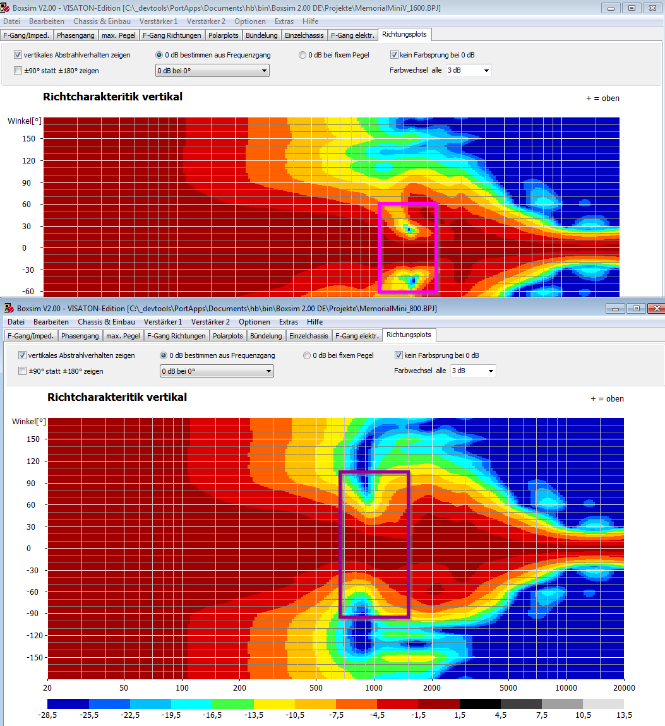The width and height of the screenshot is (665, 726).
Task: Open the Extras menu in the lower window
Action: coord(289,322)
